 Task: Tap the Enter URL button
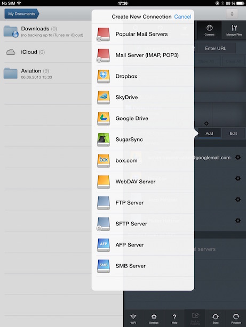click(x=216, y=48)
